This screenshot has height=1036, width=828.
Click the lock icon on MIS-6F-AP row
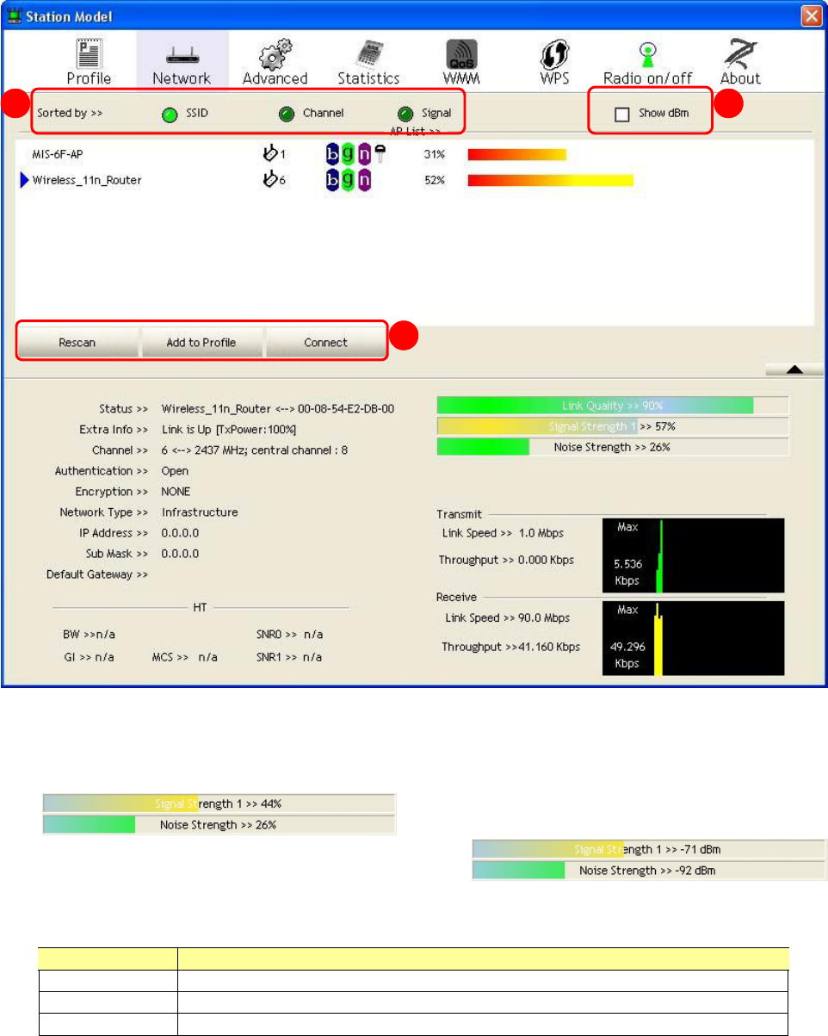379,155
